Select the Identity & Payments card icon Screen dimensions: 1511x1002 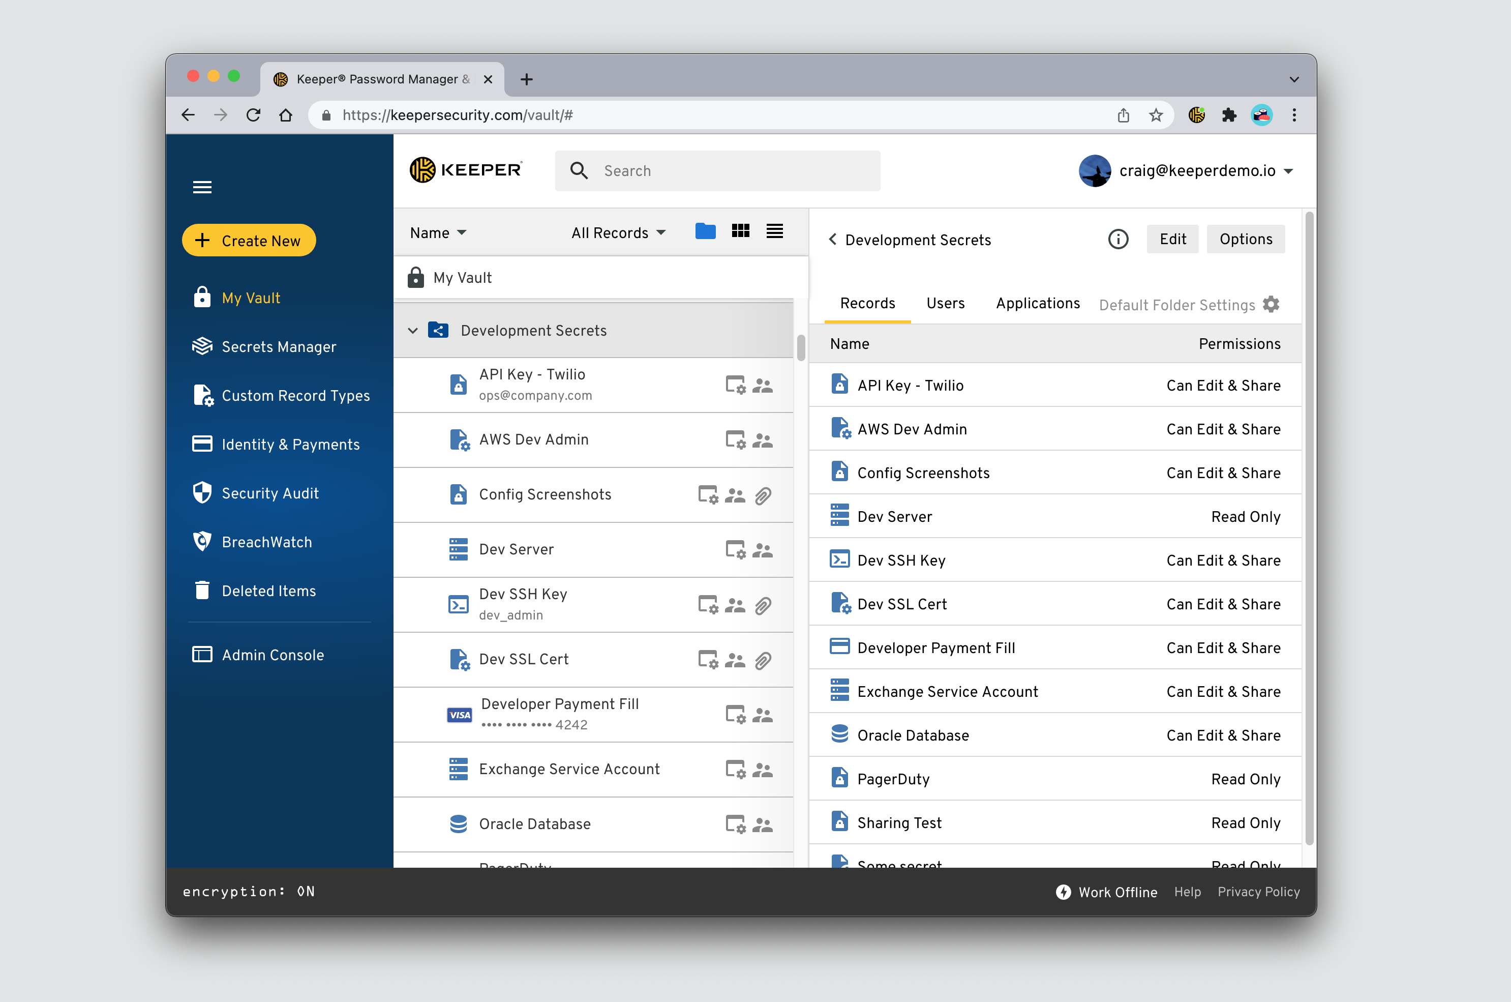pos(202,444)
